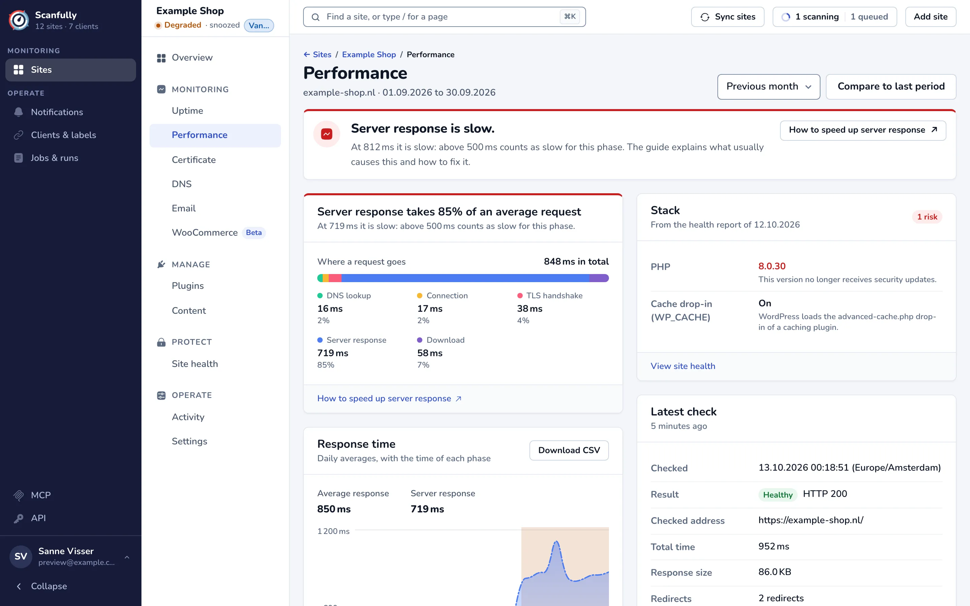970x606 pixels.
Task: Click the Protect lock icon
Action: pyautogui.click(x=161, y=342)
